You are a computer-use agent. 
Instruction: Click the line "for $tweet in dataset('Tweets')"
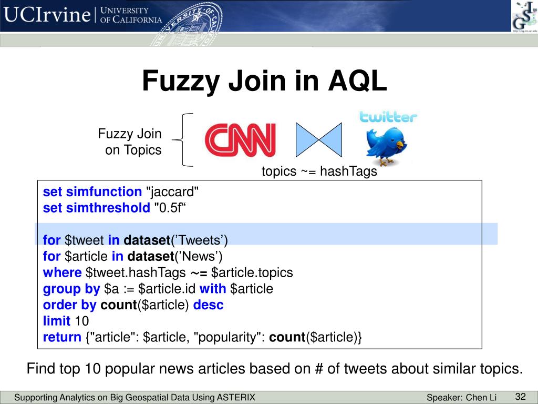(x=135, y=240)
